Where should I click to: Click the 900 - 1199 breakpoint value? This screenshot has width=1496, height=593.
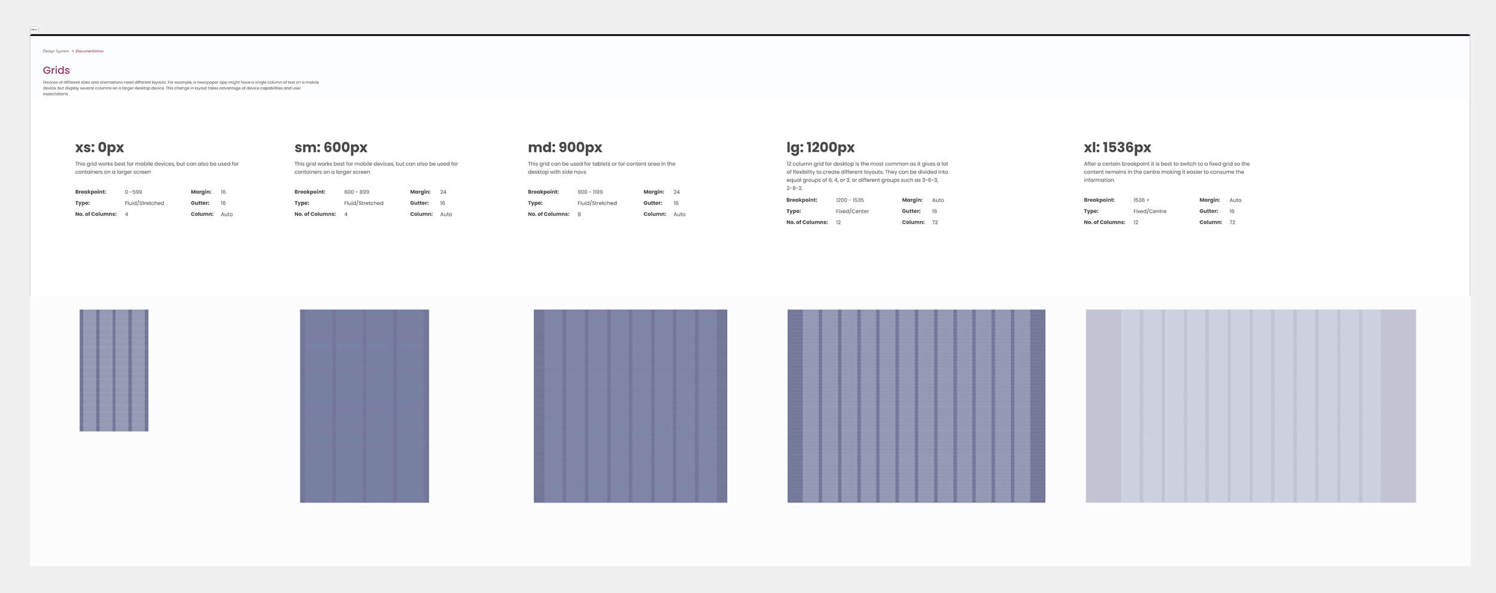pos(589,192)
